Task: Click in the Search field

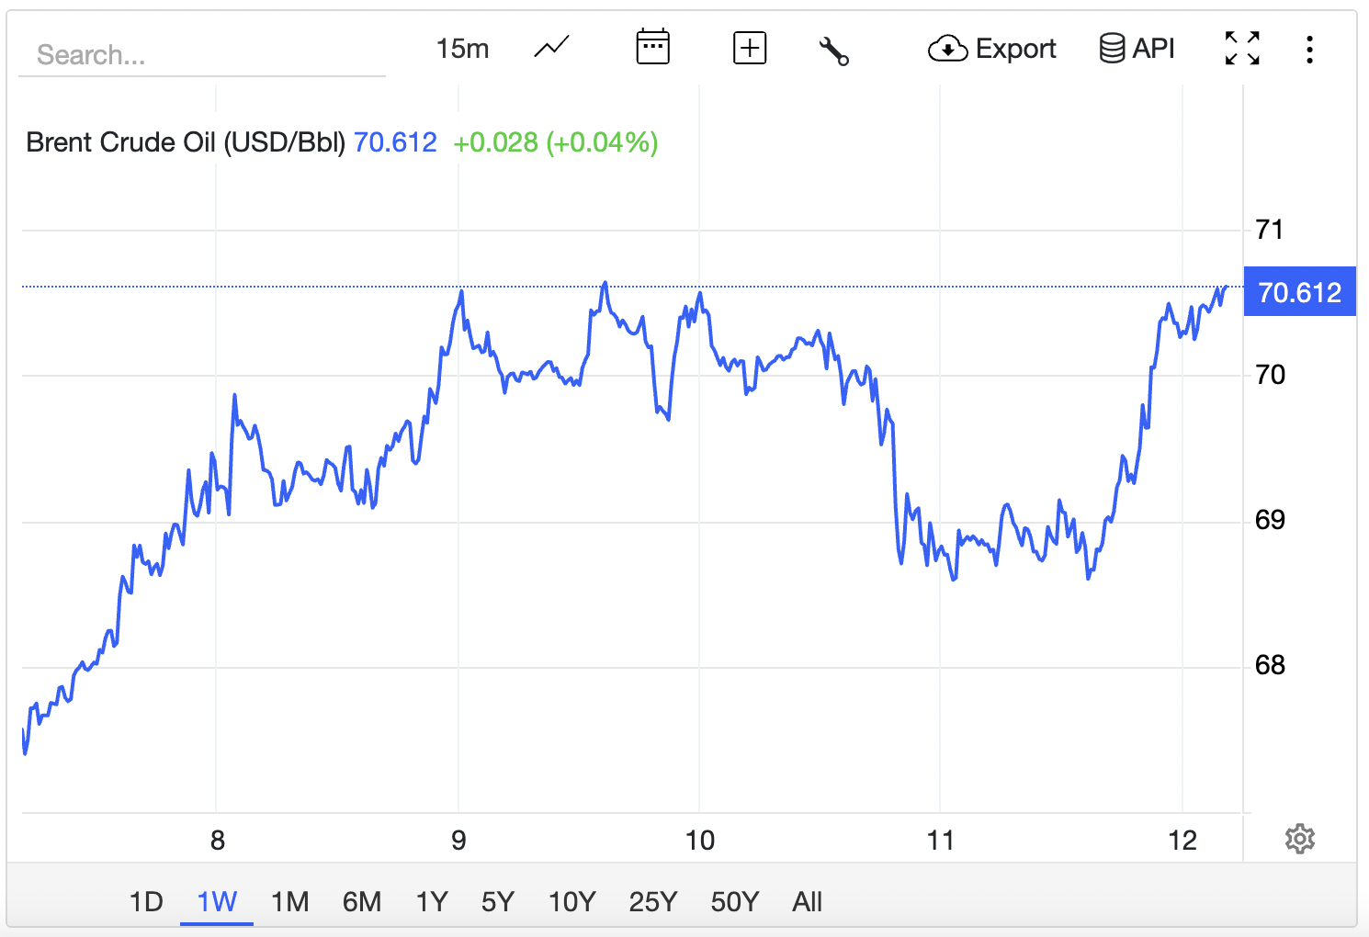Action: coord(202,55)
